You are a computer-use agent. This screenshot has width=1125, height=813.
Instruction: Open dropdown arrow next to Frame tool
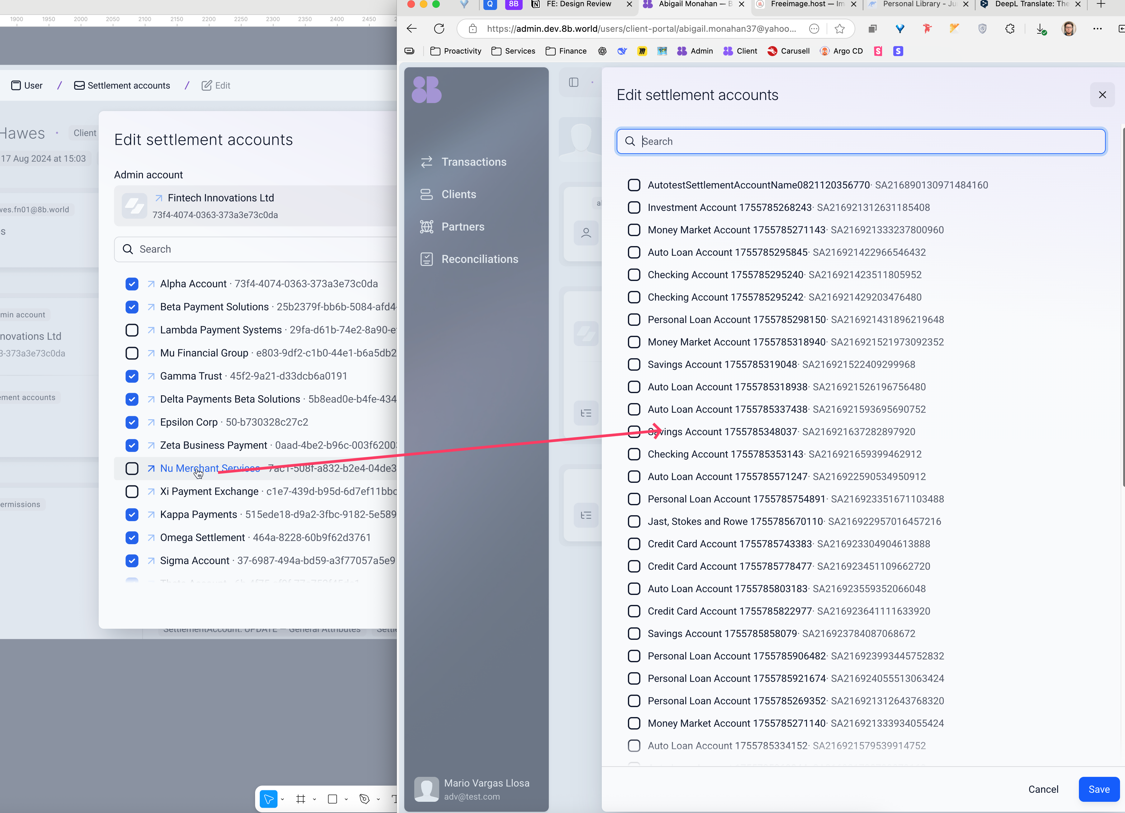pos(315,799)
